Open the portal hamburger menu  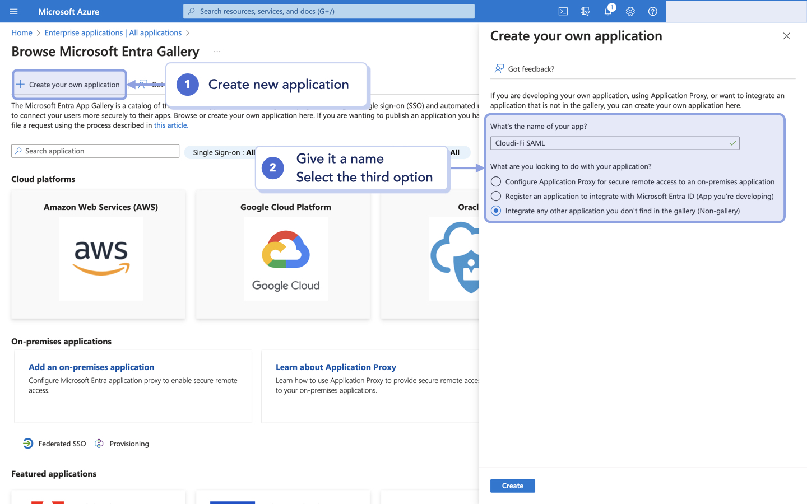tap(13, 11)
